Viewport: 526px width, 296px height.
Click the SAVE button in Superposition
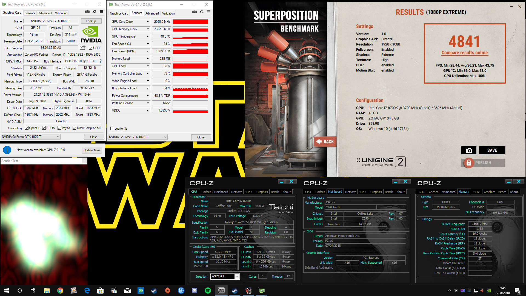(x=492, y=150)
